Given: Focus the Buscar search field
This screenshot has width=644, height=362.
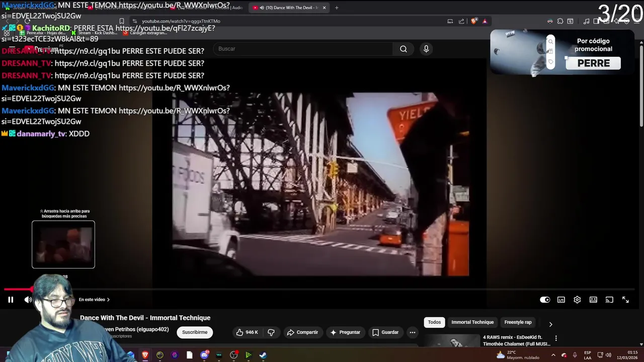Looking at the screenshot, I should (303, 49).
